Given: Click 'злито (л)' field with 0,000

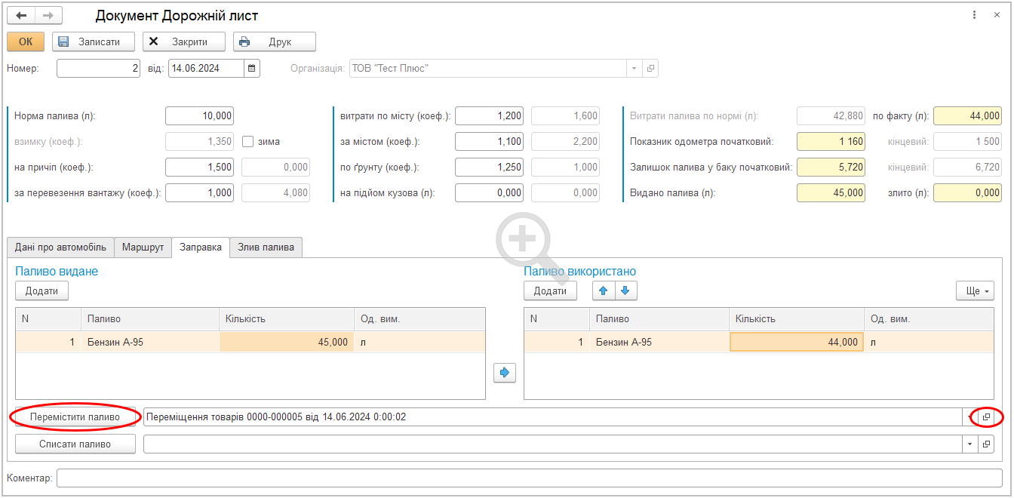Looking at the screenshot, I should tap(967, 192).
